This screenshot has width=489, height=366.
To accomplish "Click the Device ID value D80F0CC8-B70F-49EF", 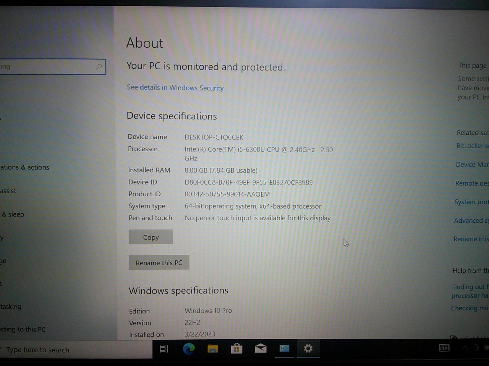I will coord(248,182).
